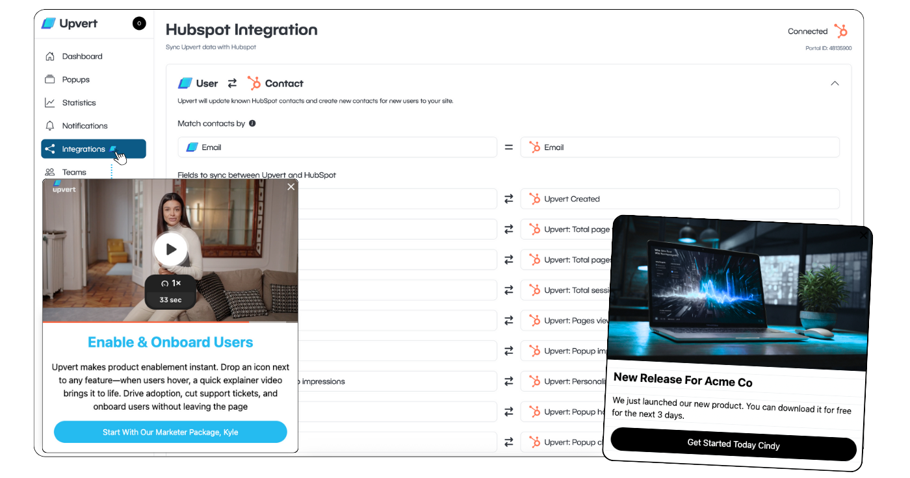Viewport: 910px width, 478px height.
Task: Open the Upvert: Popup clicks field
Action: click(x=563, y=442)
